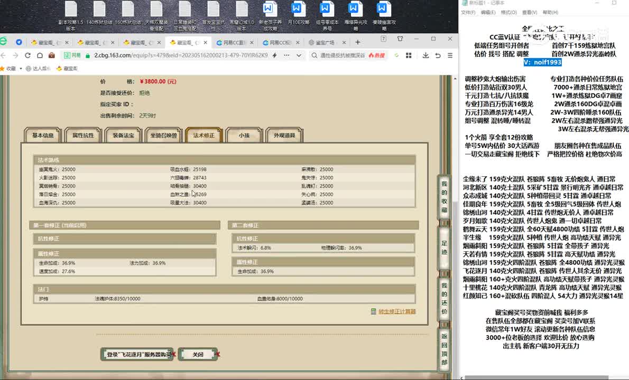Click 登录"飞花逐月"服务器购买 button

point(137,354)
